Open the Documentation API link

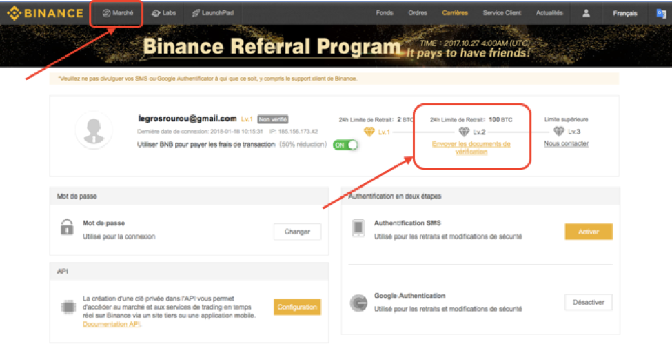coord(112,324)
